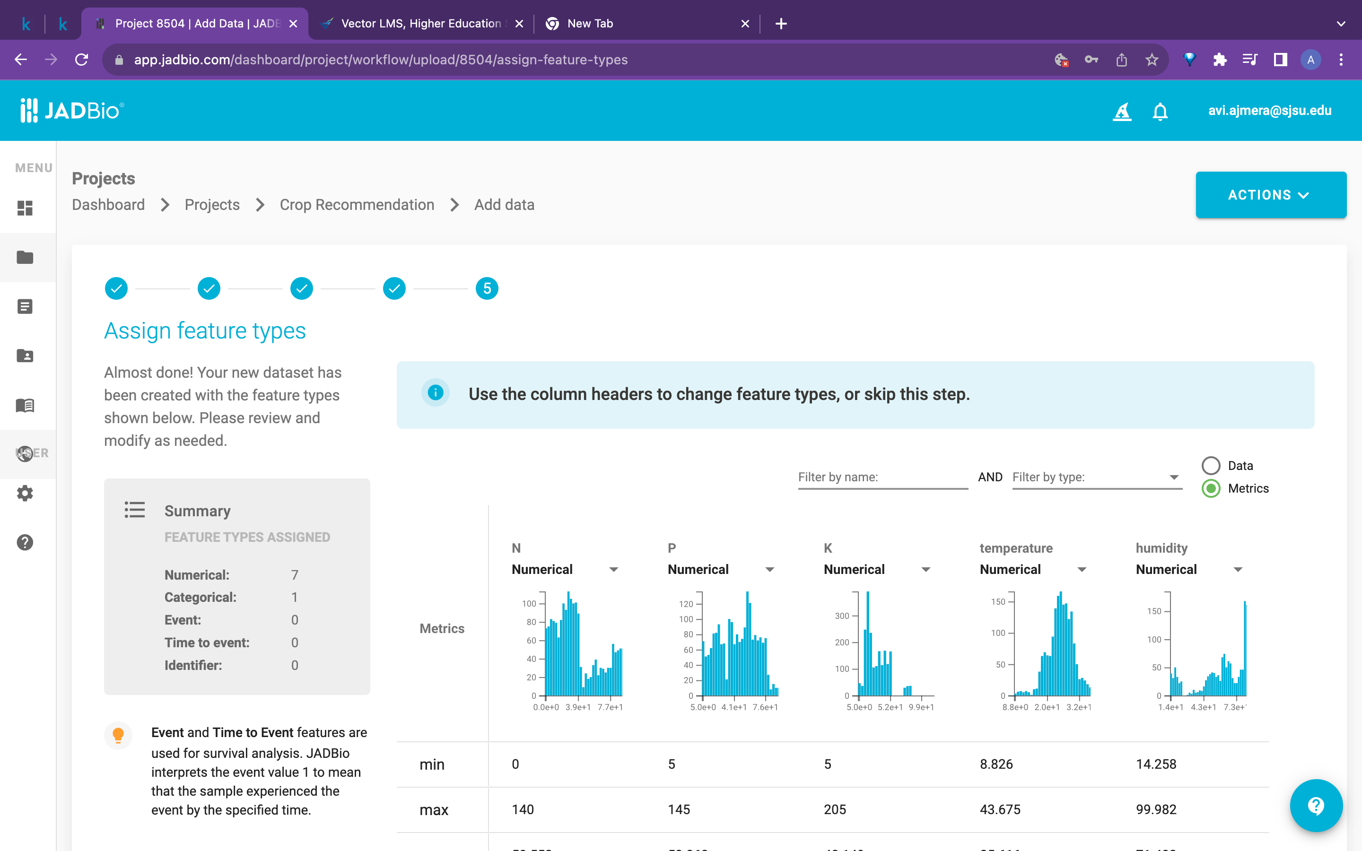Select the document icon in the left sidebar
Viewport: 1362px width, 851px height.
click(26, 305)
